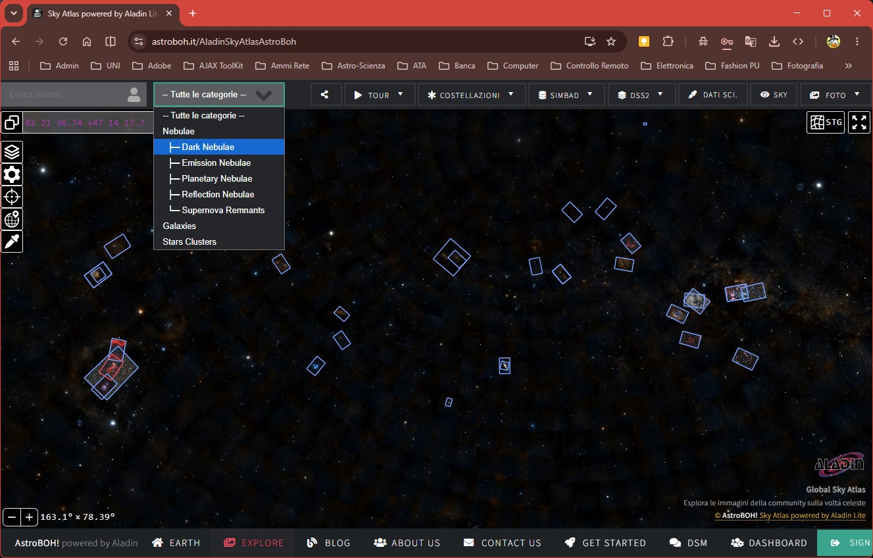Open a new browser tab
This screenshot has width=873, height=558.
point(193,13)
